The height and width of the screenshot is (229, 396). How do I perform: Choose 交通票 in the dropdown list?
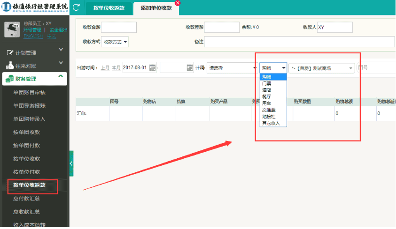click(273, 110)
